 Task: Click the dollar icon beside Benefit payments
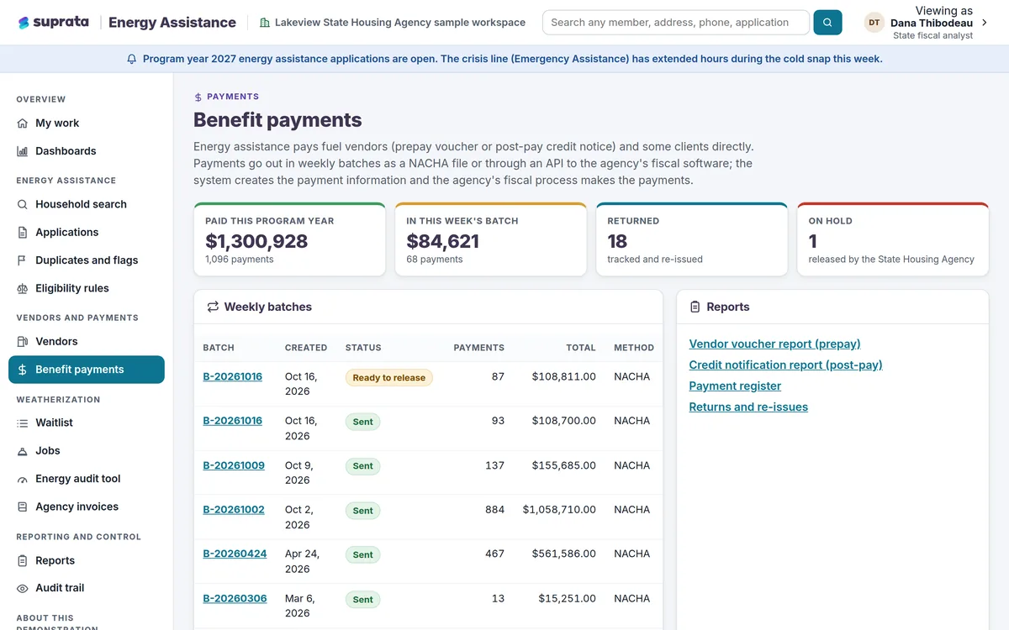(x=23, y=370)
